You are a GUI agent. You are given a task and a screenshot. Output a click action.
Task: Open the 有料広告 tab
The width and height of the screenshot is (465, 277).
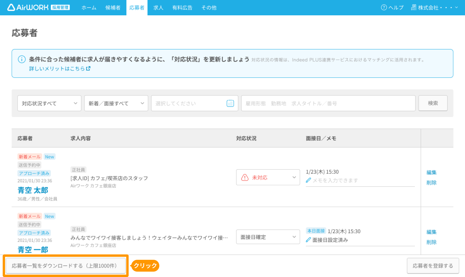182,8
